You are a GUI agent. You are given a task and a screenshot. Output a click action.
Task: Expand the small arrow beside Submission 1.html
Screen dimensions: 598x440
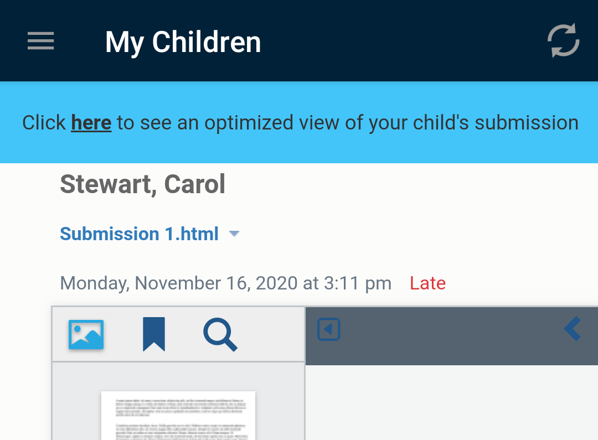pos(234,234)
